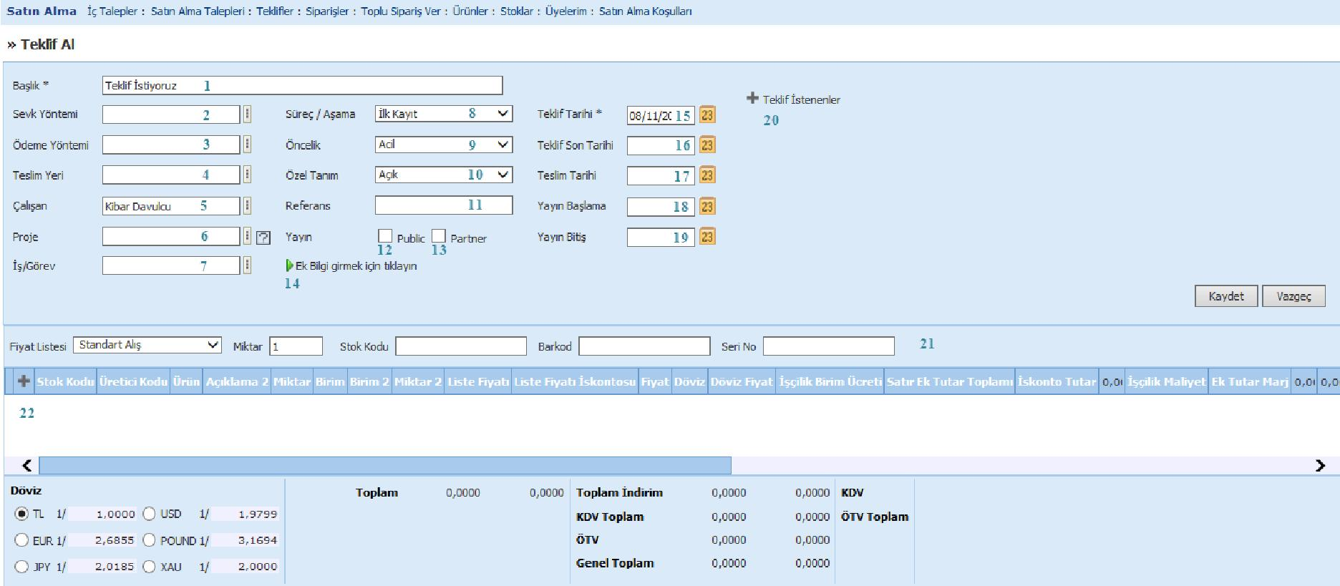Expand Ek Bilgi girmek için tıklayın
The width and height of the screenshot is (1340, 586).
click(351, 265)
